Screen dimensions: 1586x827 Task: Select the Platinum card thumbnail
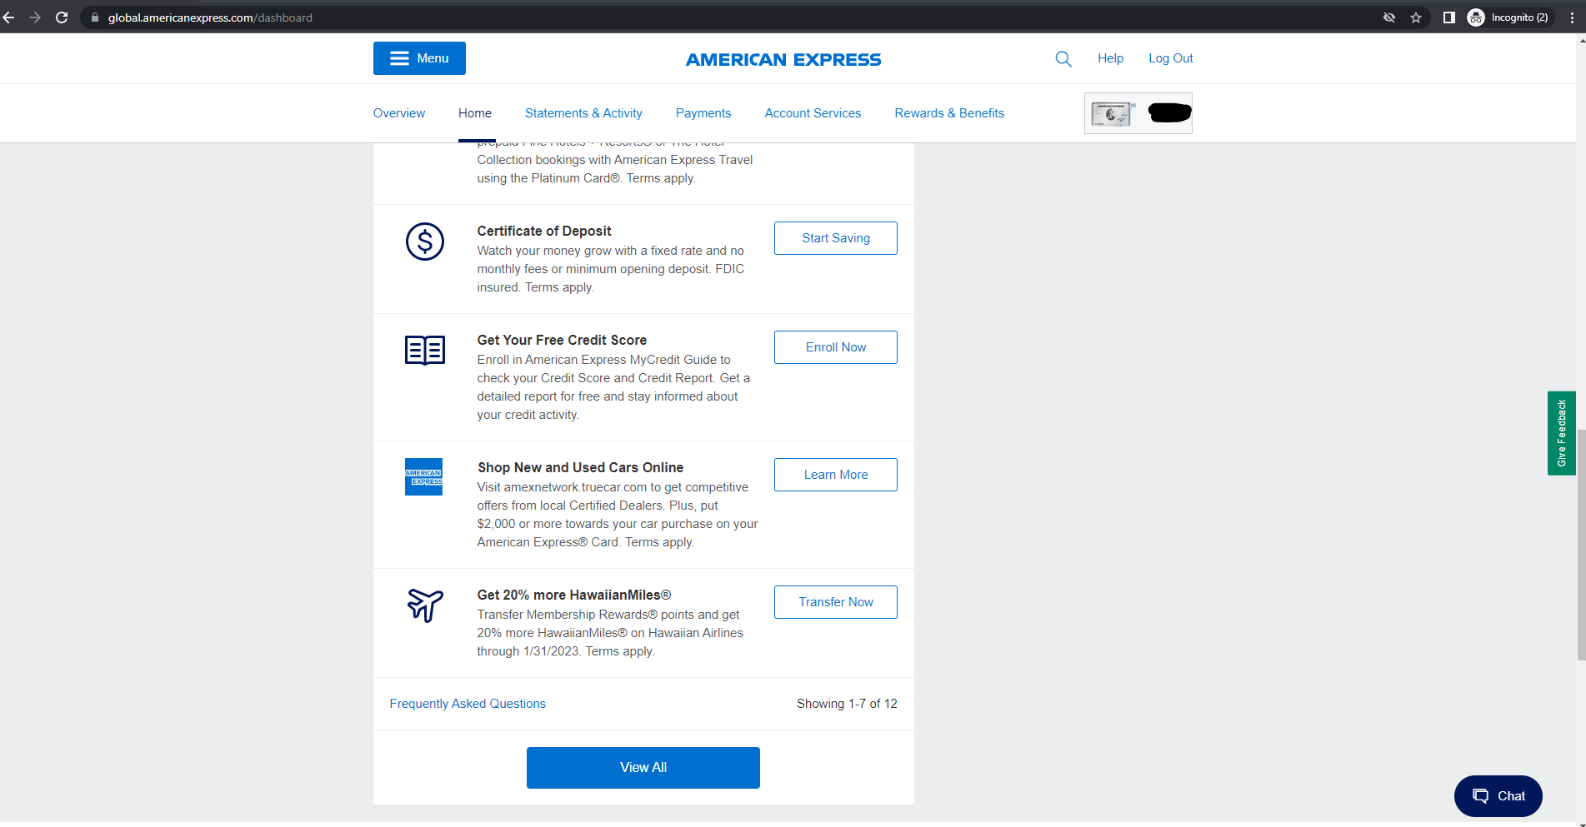pyautogui.click(x=1113, y=113)
